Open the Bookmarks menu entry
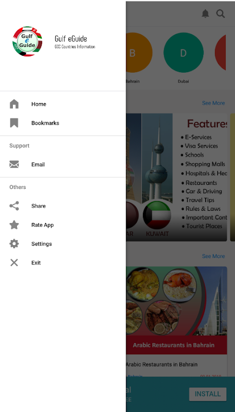Image resolution: width=235 pixels, height=412 pixels. (x=63, y=123)
